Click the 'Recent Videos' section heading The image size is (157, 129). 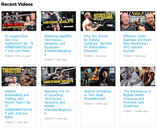pos(17,4)
